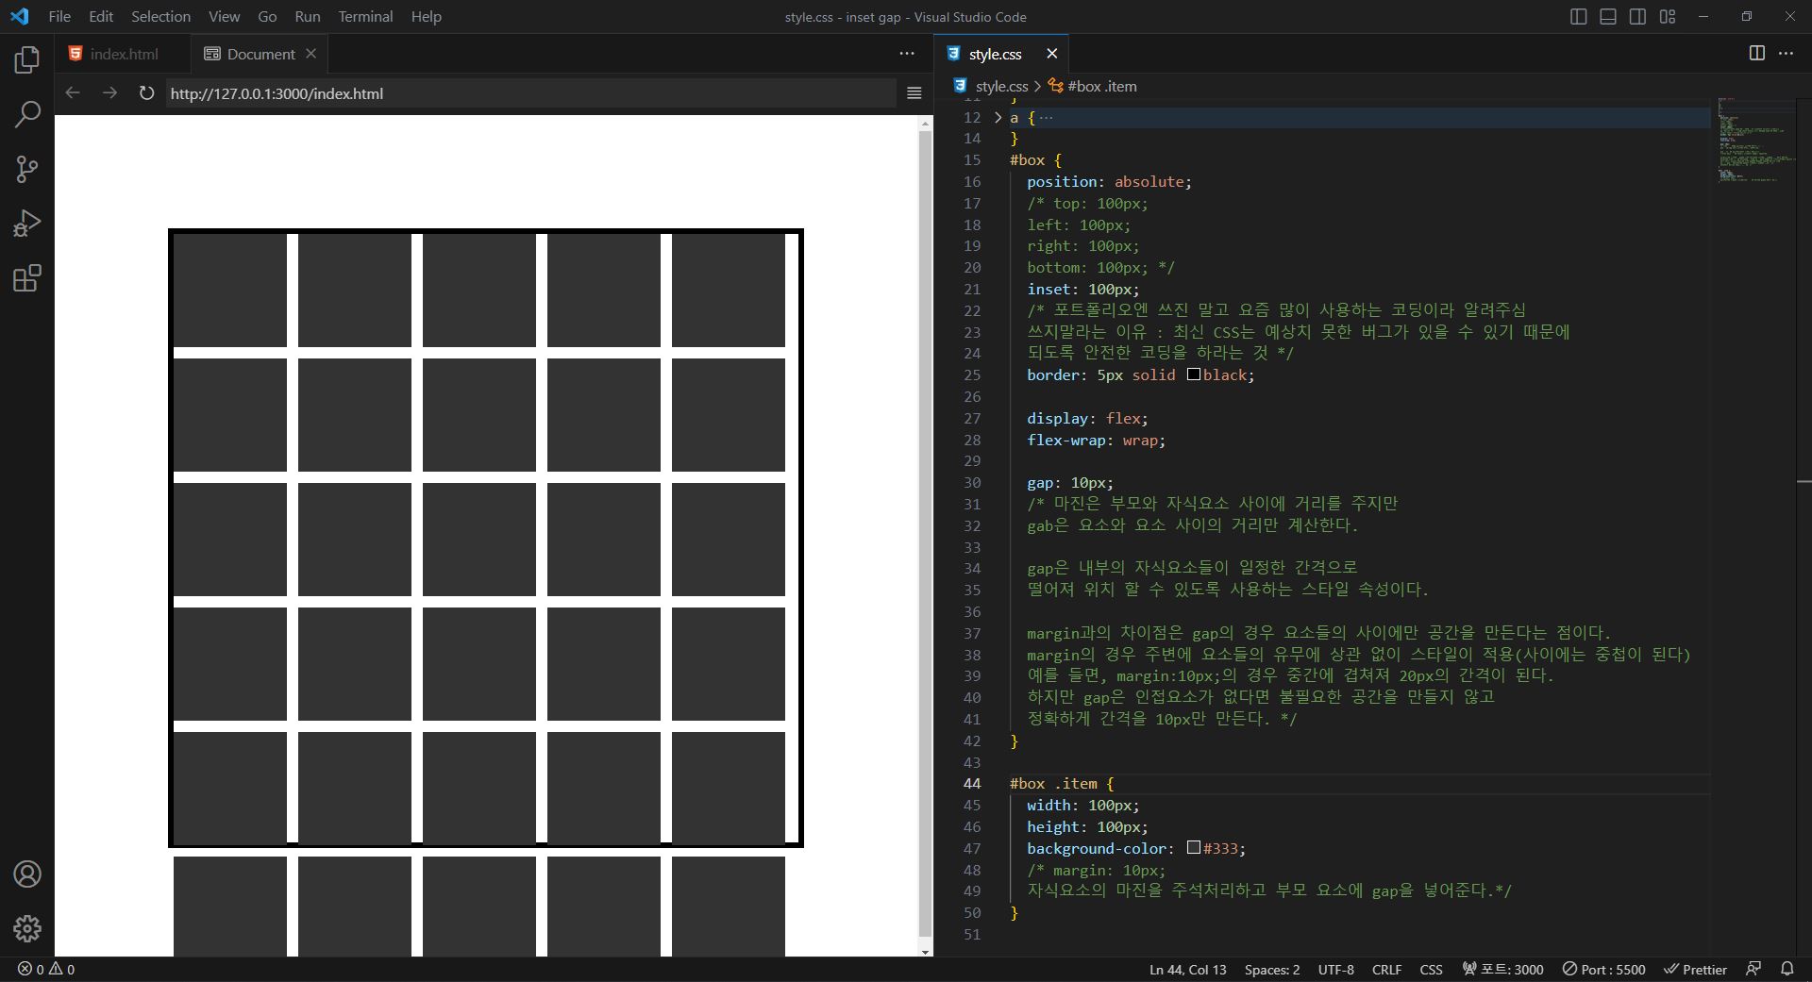
Task: Switch to the index.html tab
Action: point(123,54)
